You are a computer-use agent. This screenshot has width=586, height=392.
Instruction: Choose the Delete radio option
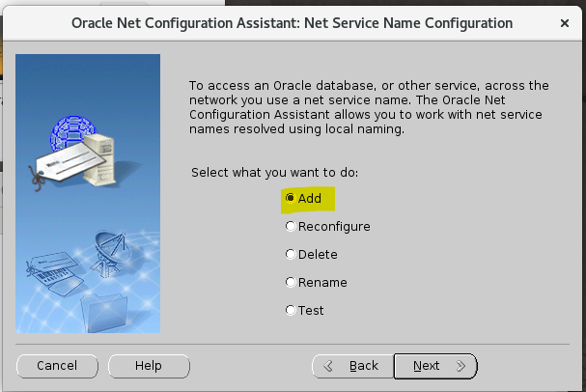(311, 255)
